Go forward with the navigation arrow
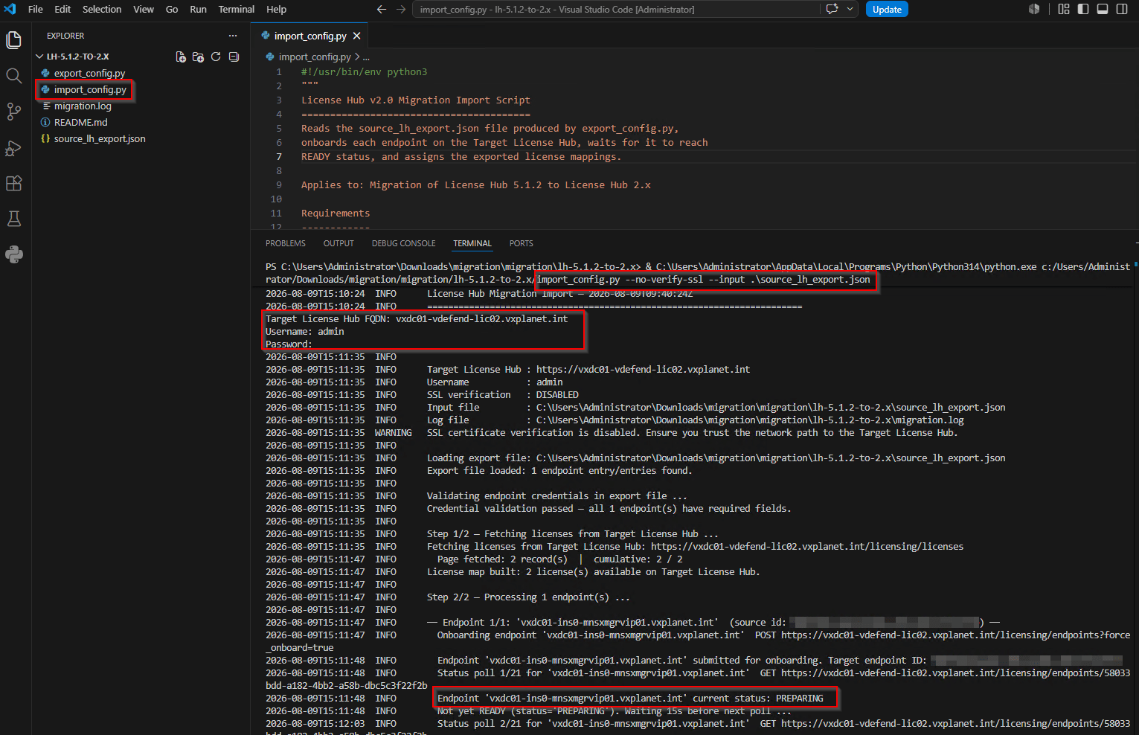This screenshot has height=735, width=1139. point(401,10)
